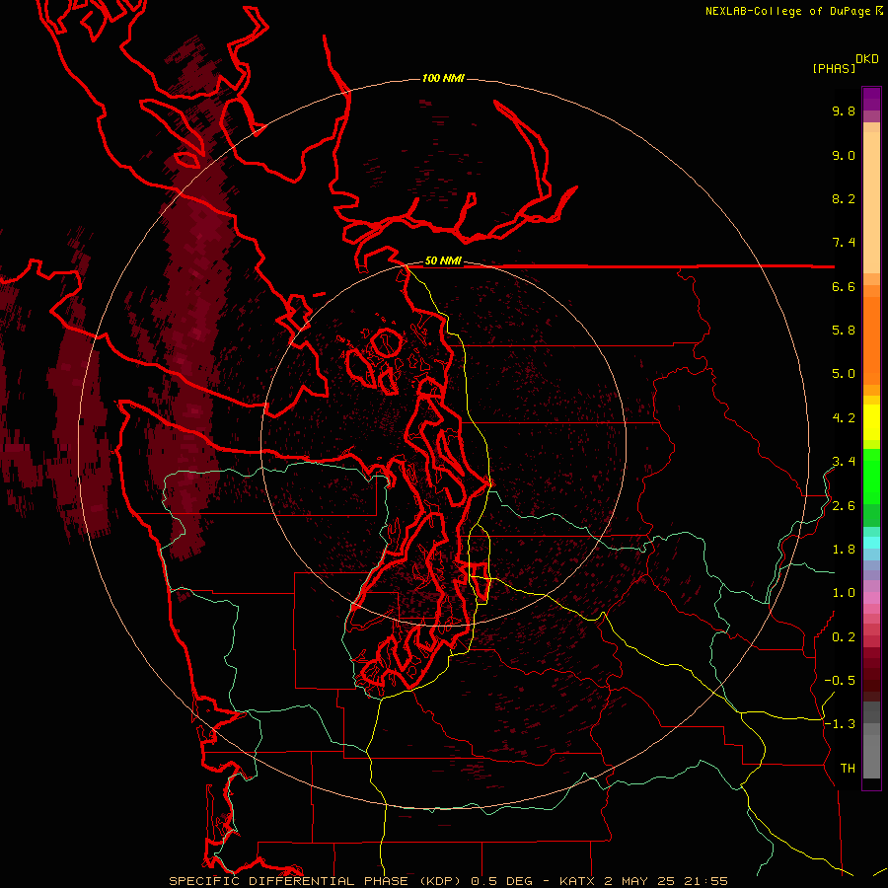Click the 1.0 scale value
This screenshot has height=888, width=888.
[844, 593]
